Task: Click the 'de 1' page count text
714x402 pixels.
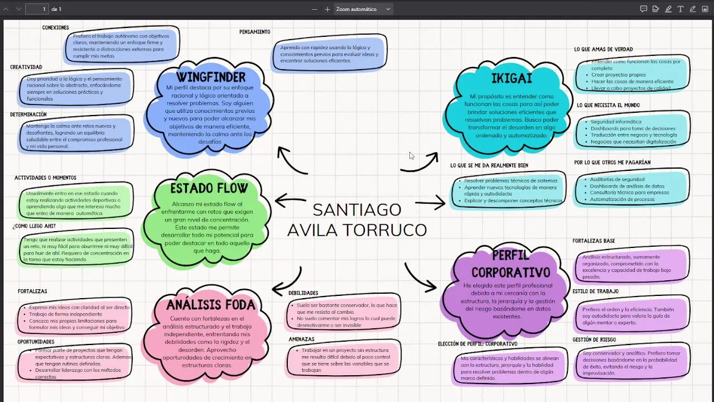Action: (56, 9)
